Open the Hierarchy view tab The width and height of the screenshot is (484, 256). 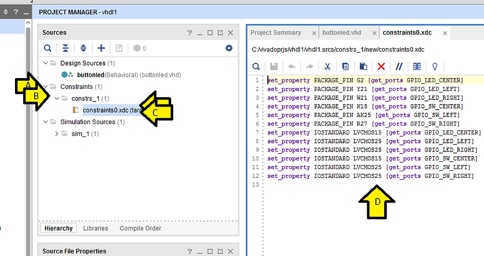pos(58,228)
